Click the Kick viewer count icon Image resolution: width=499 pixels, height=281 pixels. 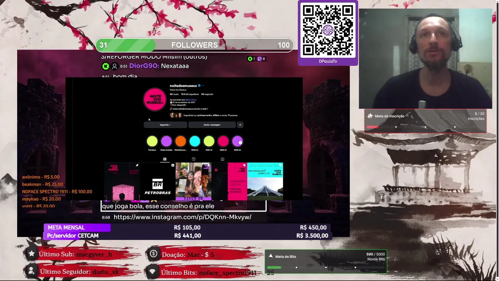click(249, 59)
